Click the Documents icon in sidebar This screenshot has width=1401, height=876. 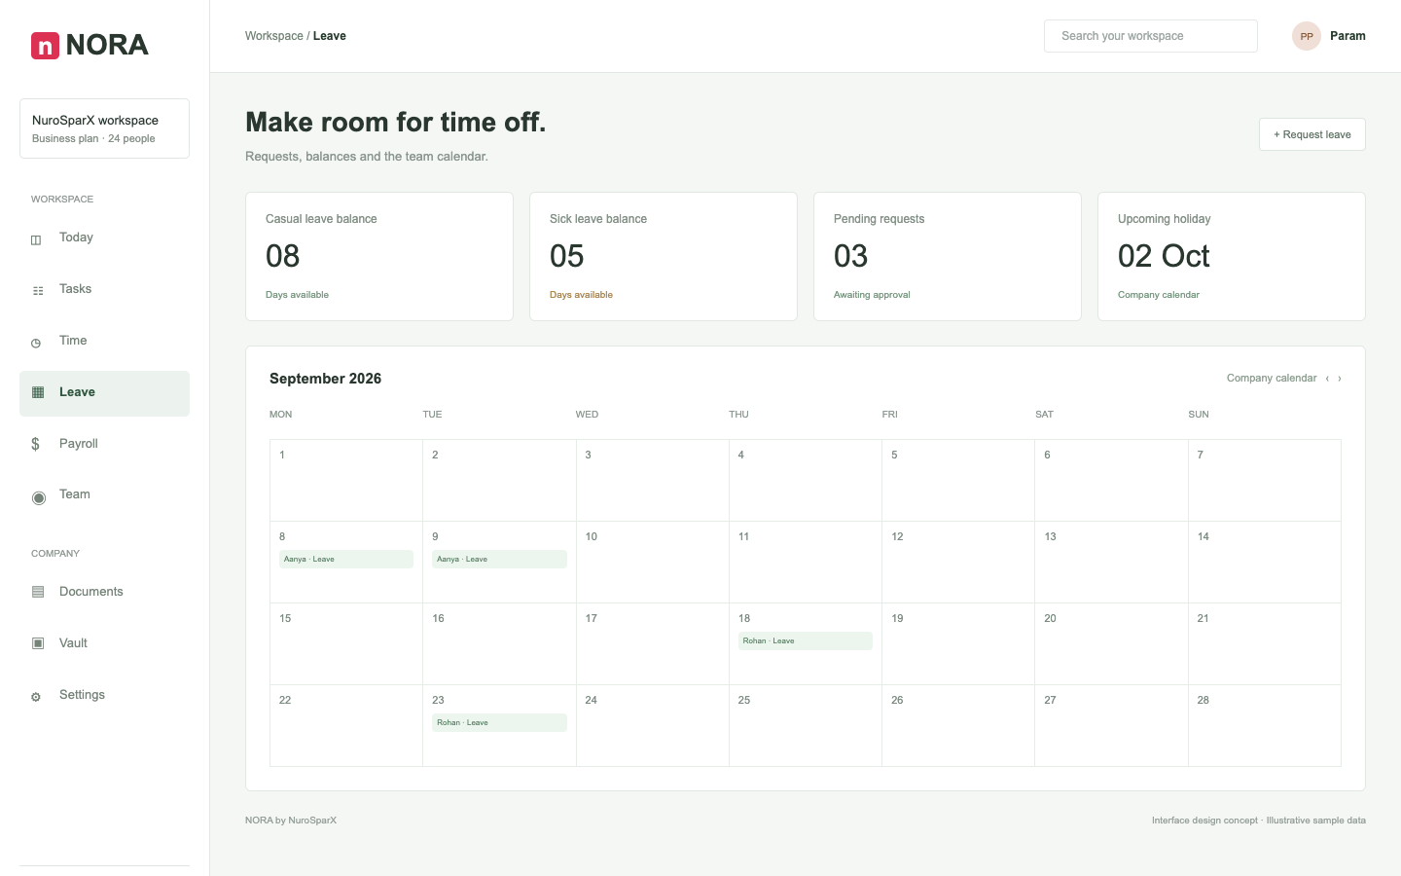38,592
